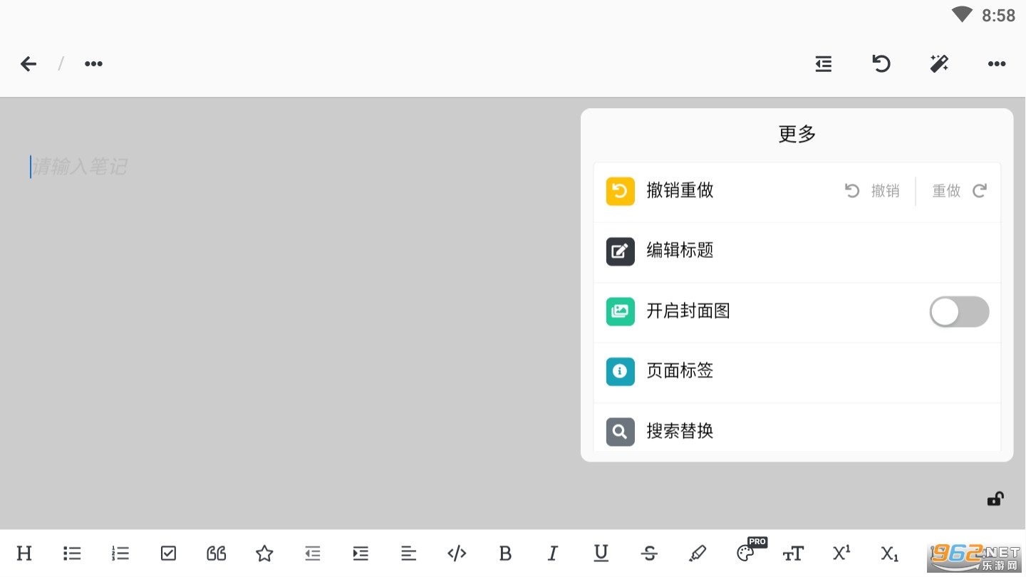Open the magic wand tool in header

(x=939, y=64)
